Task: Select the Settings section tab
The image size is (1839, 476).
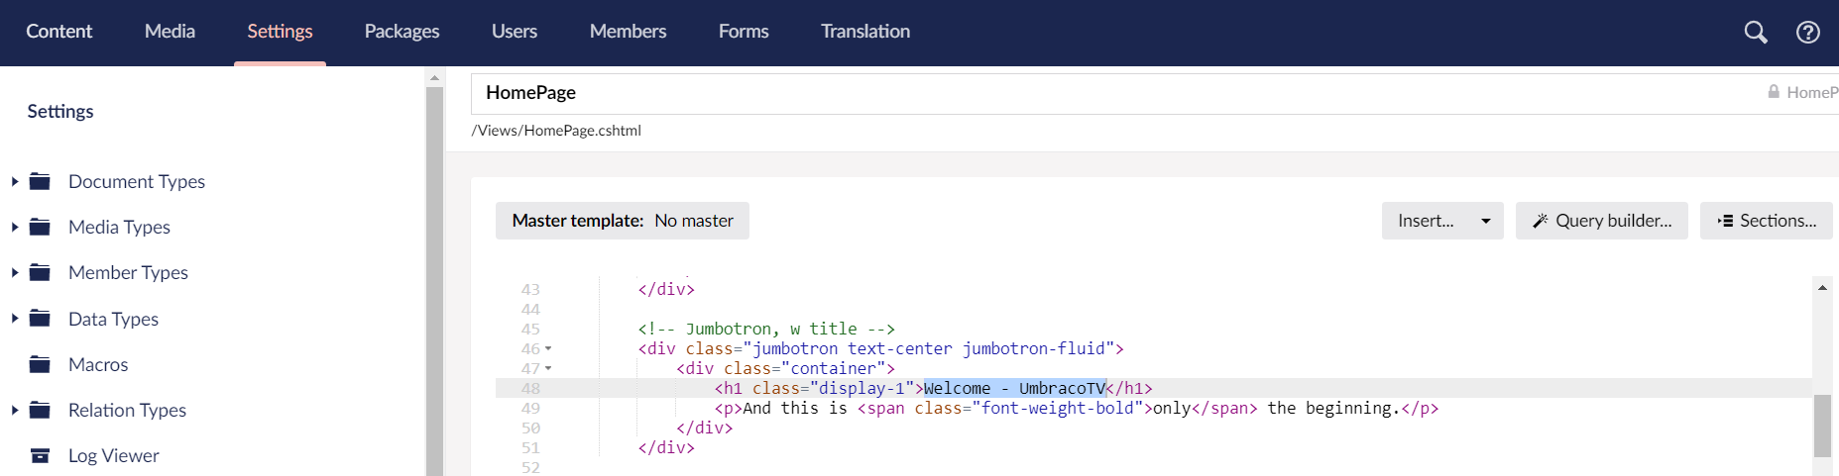Action: pos(280,32)
